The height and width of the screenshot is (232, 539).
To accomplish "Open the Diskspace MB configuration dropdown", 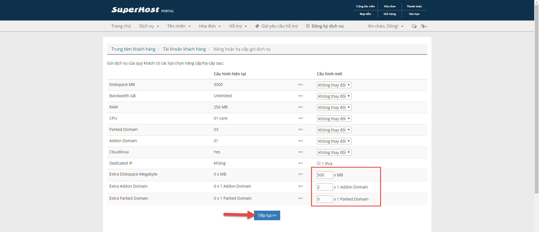I will click(x=334, y=85).
